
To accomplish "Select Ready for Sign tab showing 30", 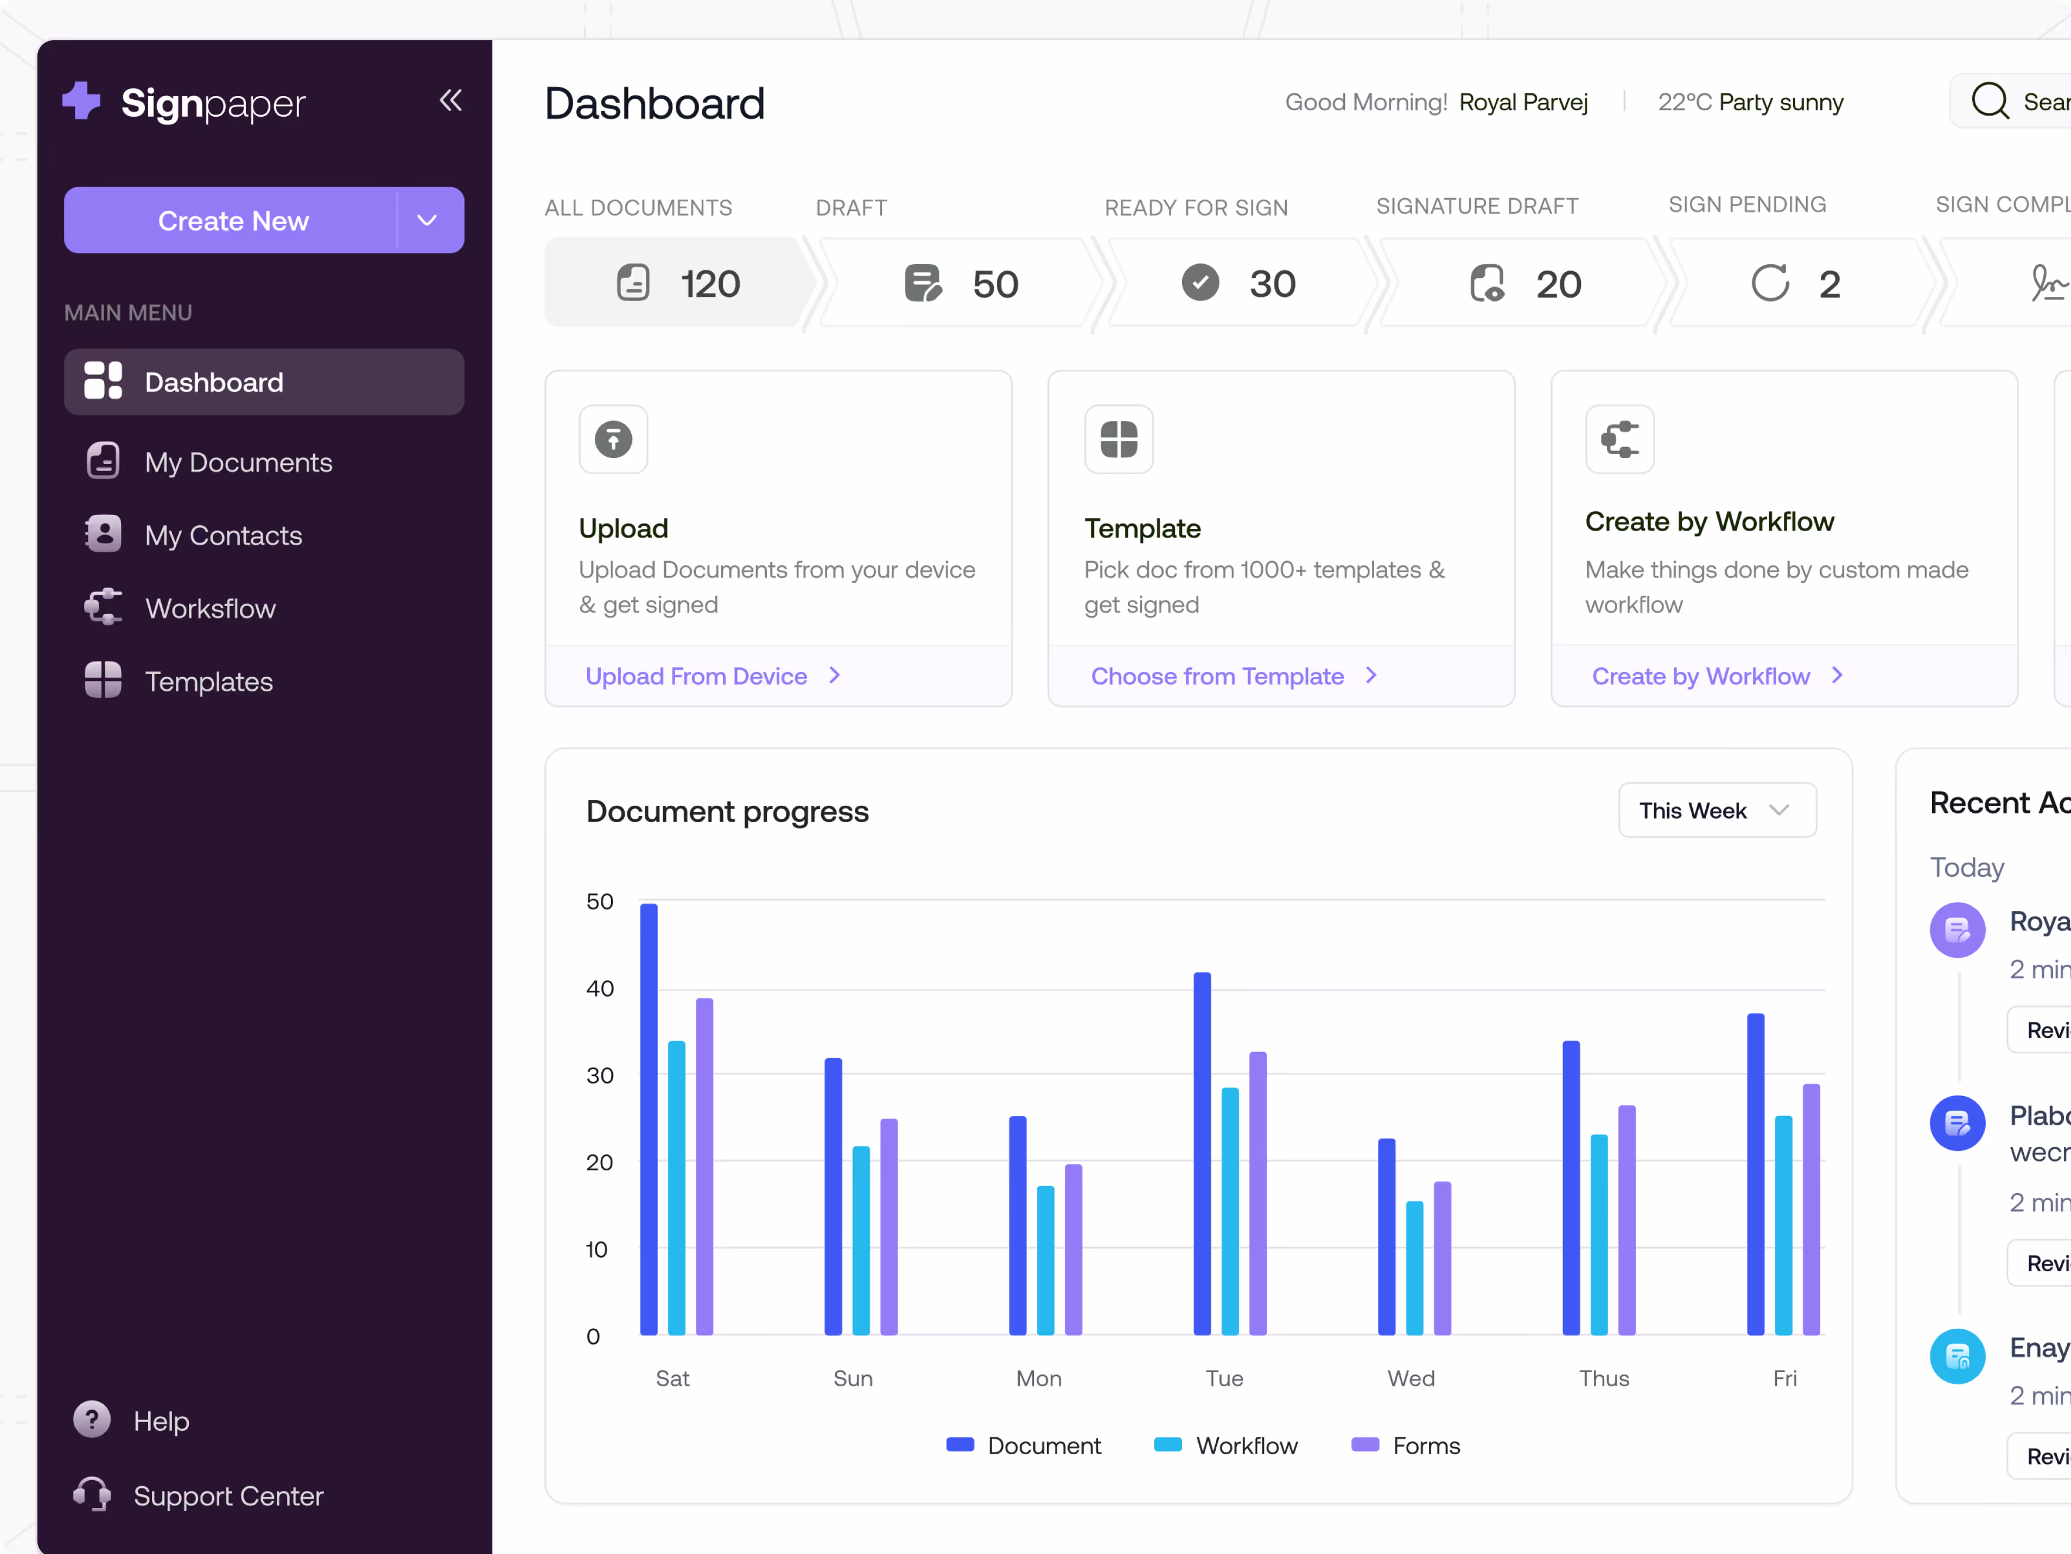I will (1238, 284).
